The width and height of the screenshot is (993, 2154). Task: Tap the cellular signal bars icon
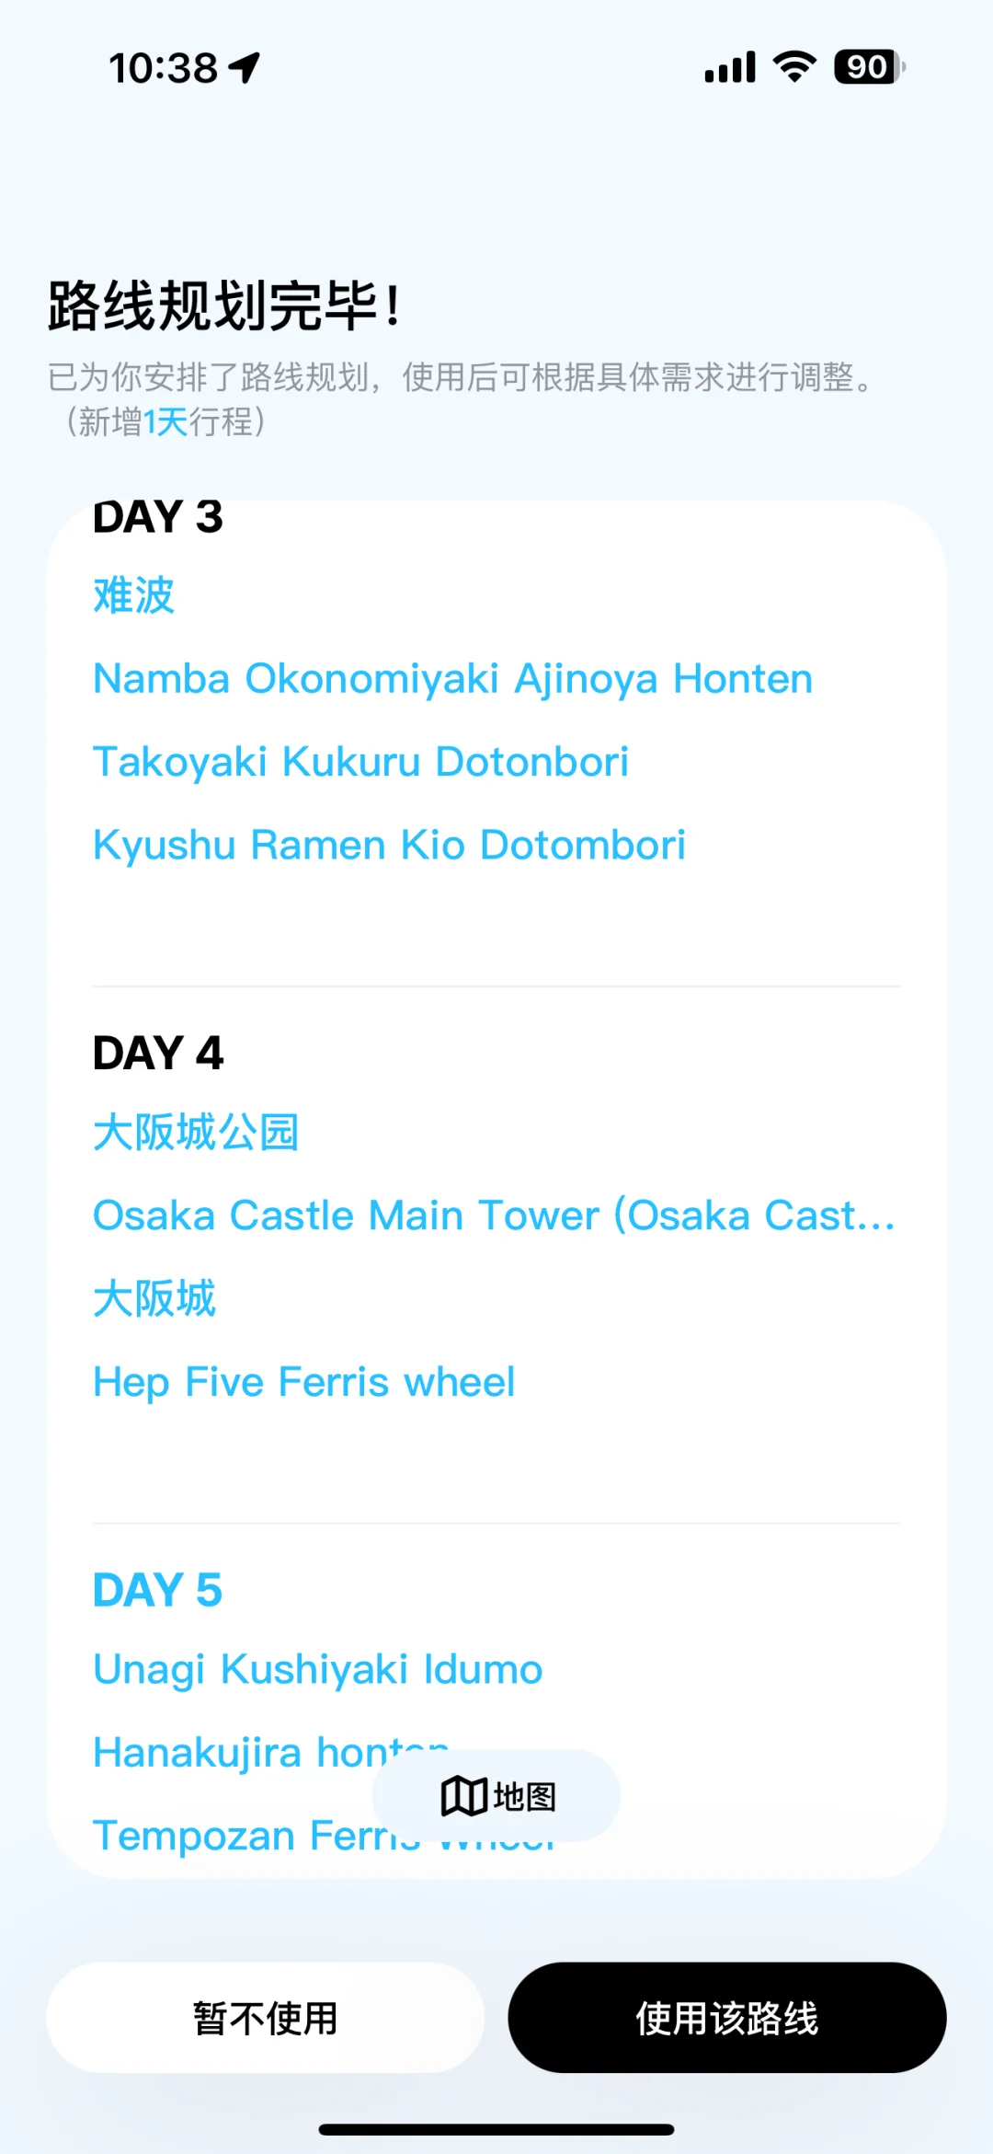730,67
